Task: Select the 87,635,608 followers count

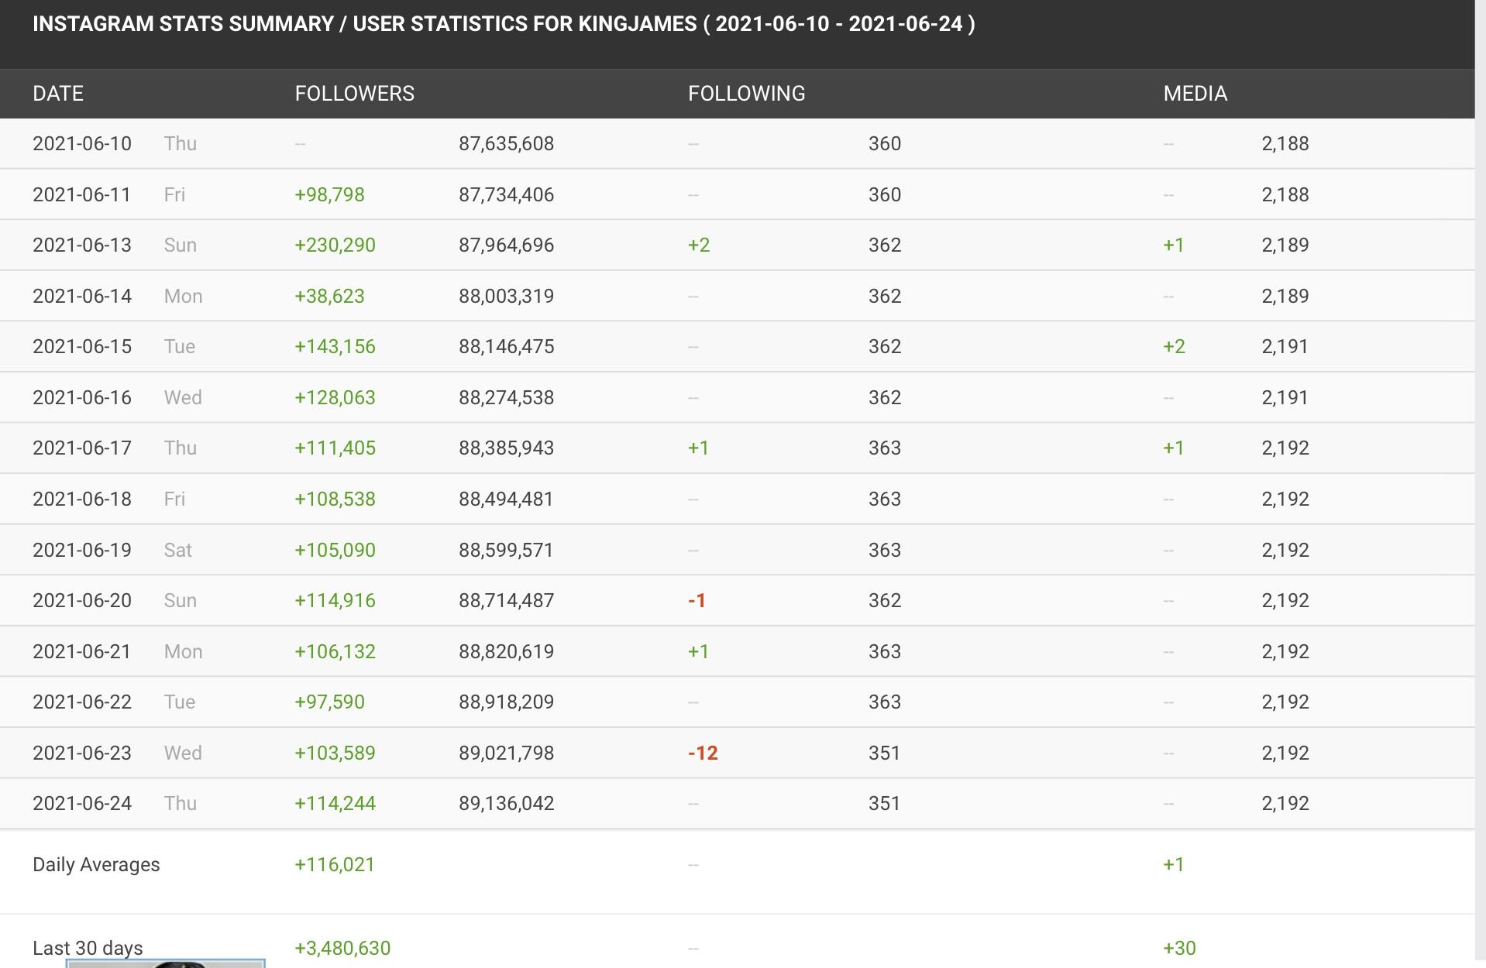Action: [506, 144]
